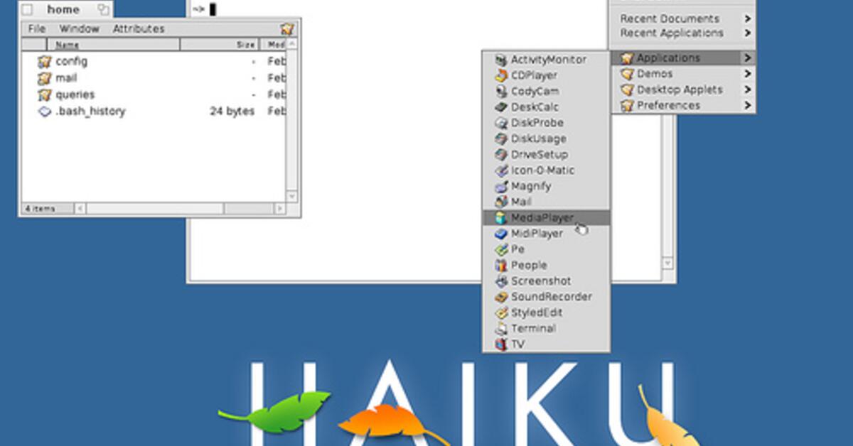
Task: Click the .bash_history file icon
Action: click(45, 111)
